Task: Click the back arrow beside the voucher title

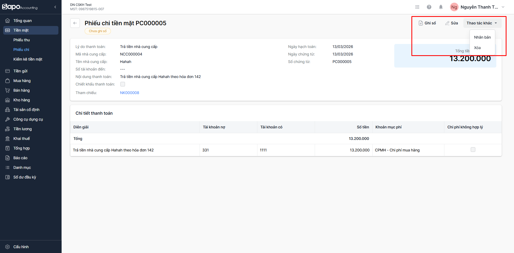Action: pyautogui.click(x=75, y=23)
